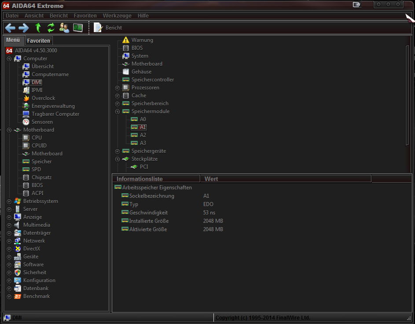
Task: Expand the Betriebssystem node
Action: pos(9,202)
